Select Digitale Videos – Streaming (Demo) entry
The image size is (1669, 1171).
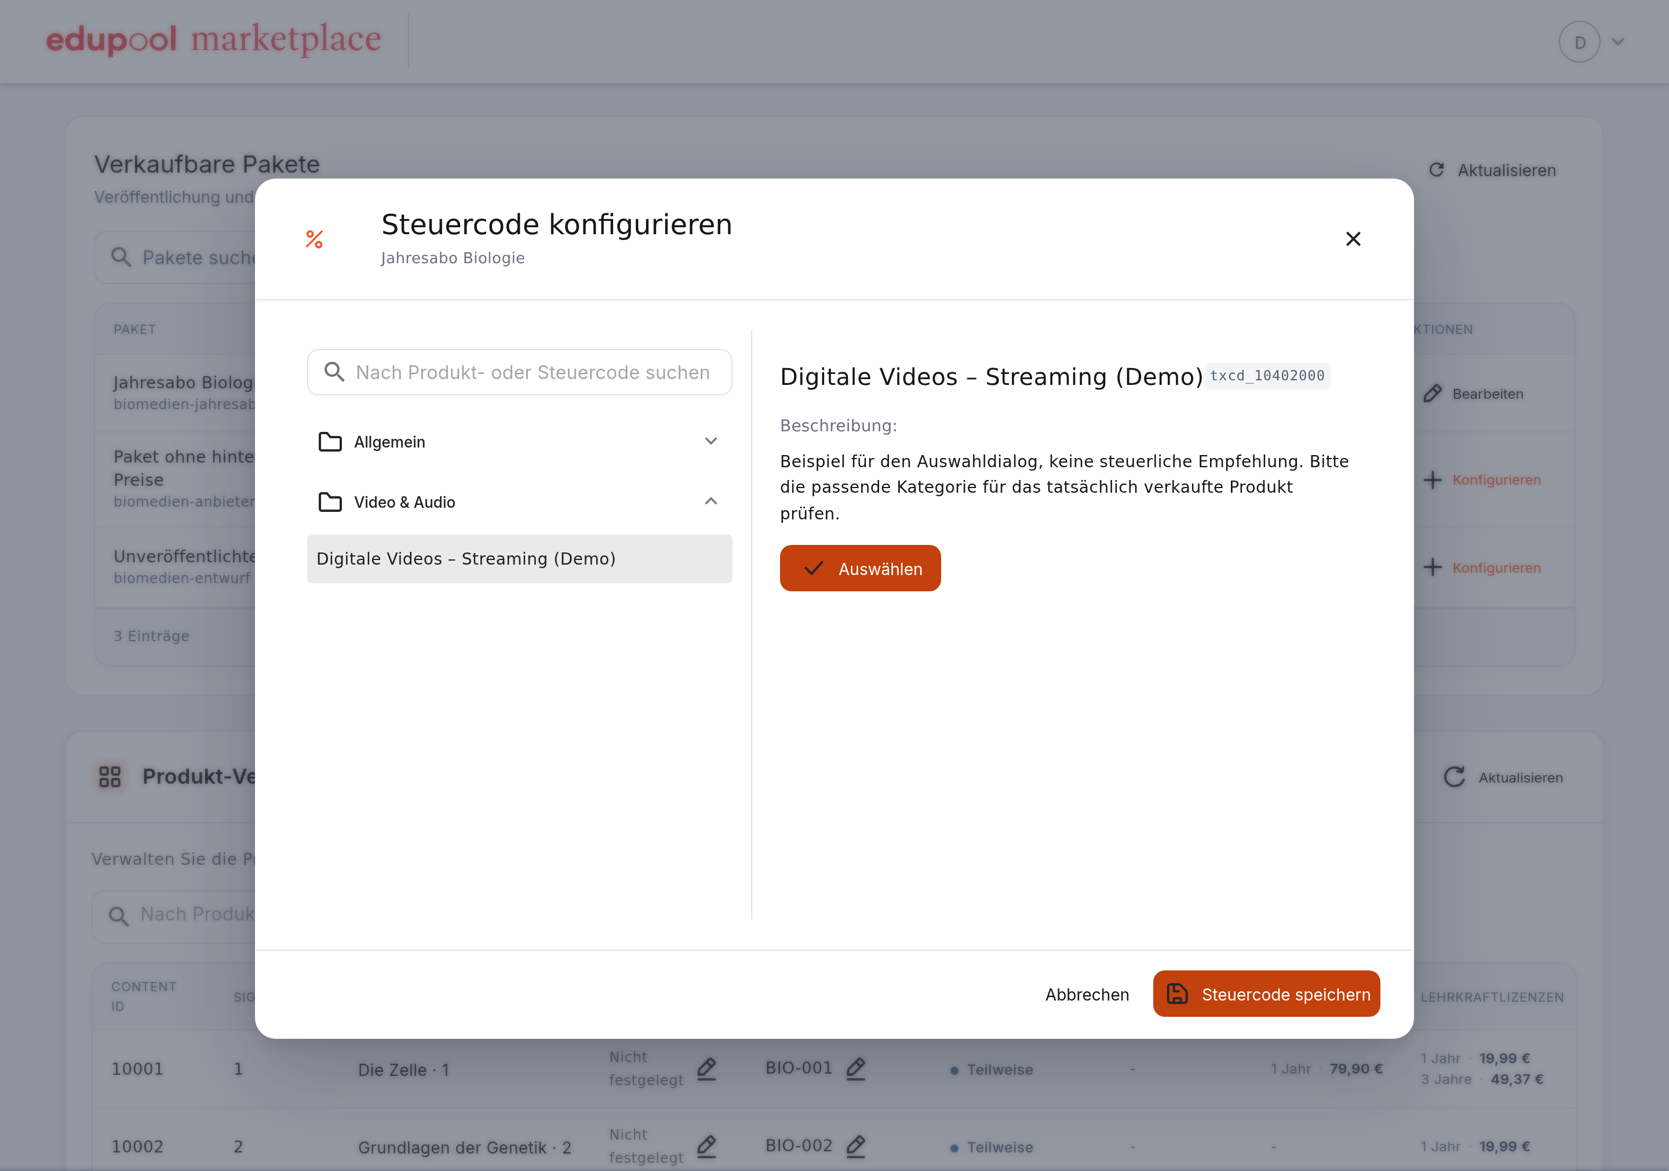click(519, 559)
